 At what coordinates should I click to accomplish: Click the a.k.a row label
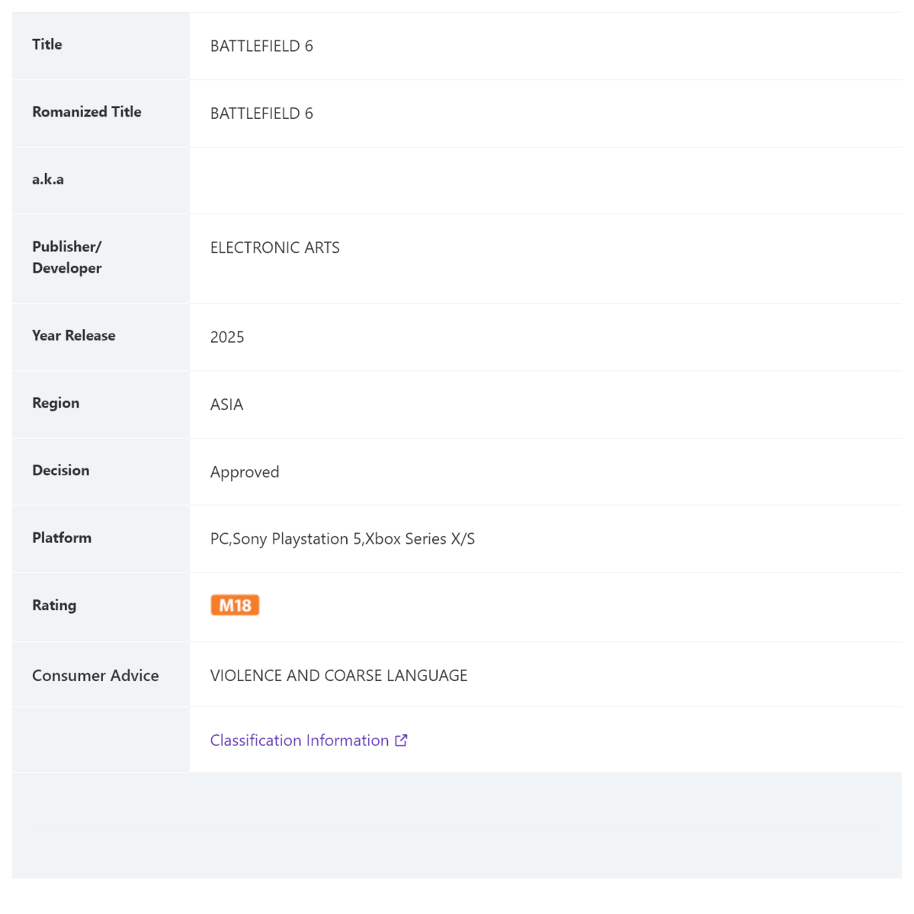point(48,180)
